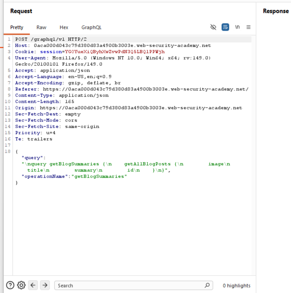Viewport: 291px width, 293px height.
Task: Toggle the \n show non-printable characters button
Action: click(237, 27)
